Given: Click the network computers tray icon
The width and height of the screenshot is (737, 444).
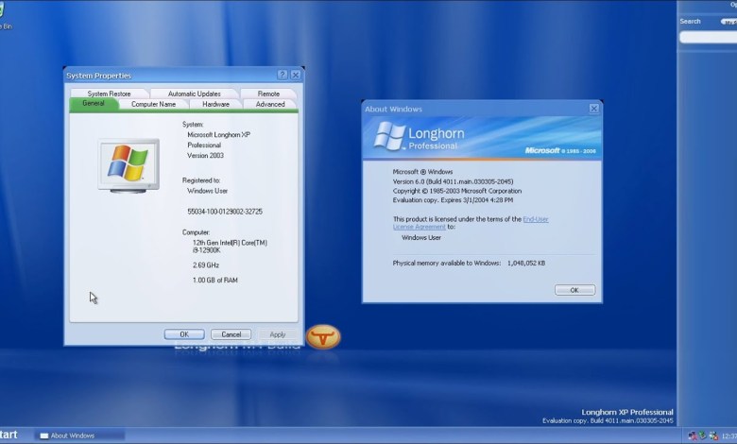Looking at the screenshot, I should coord(693,436).
